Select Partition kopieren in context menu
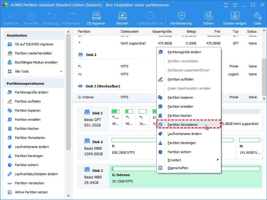The width and height of the screenshot is (267, 200). click(x=189, y=97)
